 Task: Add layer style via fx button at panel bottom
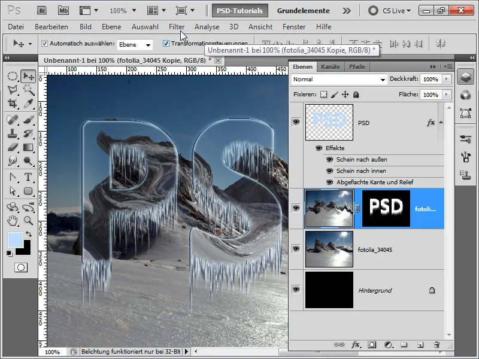point(355,345)
